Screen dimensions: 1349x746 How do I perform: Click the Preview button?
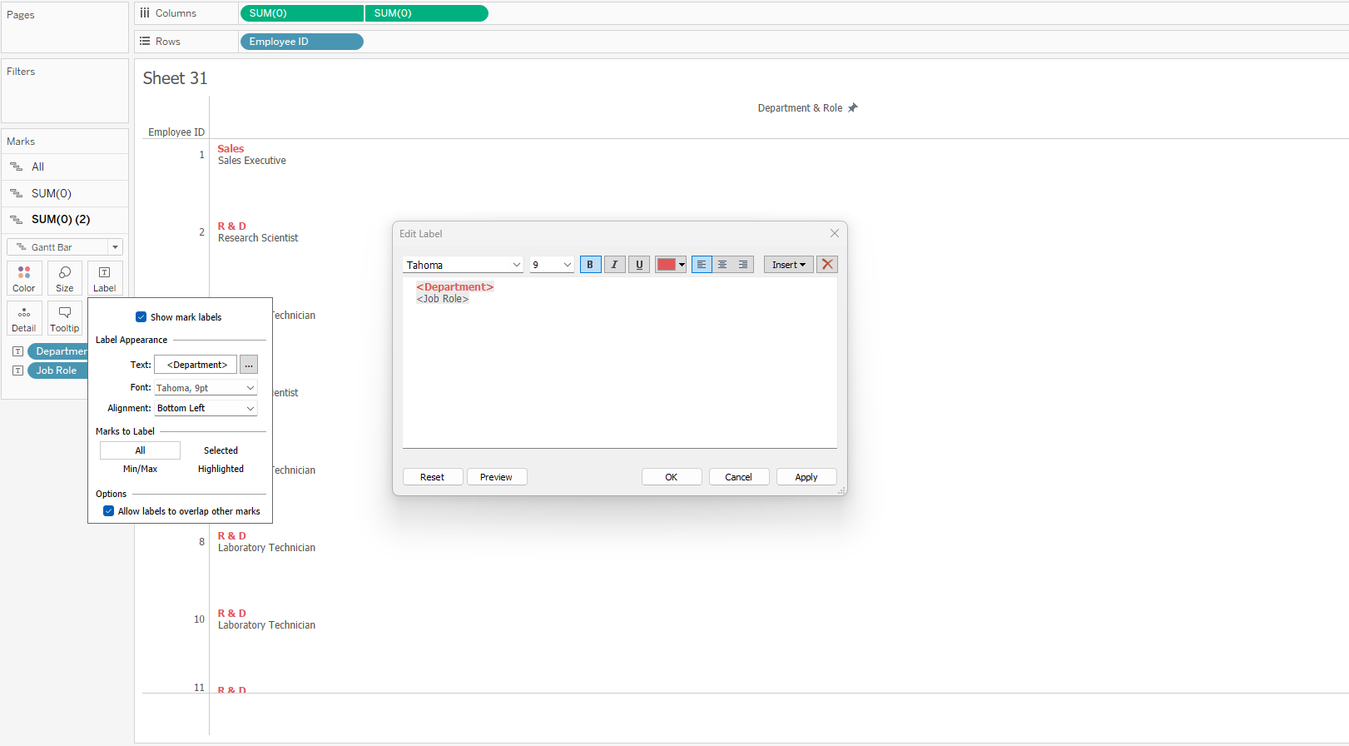(x=497, y=477)
